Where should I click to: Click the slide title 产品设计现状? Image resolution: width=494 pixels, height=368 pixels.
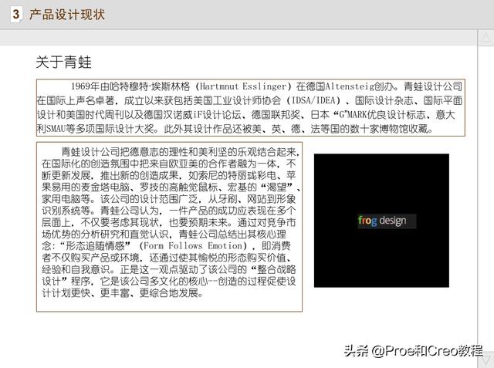coord(67,15)
